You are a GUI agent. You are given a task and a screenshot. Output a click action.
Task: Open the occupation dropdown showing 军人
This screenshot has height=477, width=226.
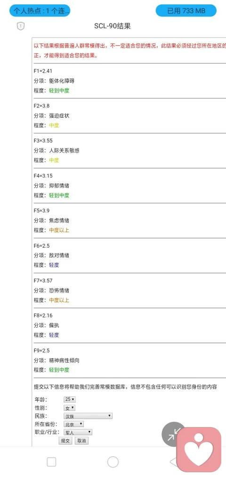(x=78, y=432)
